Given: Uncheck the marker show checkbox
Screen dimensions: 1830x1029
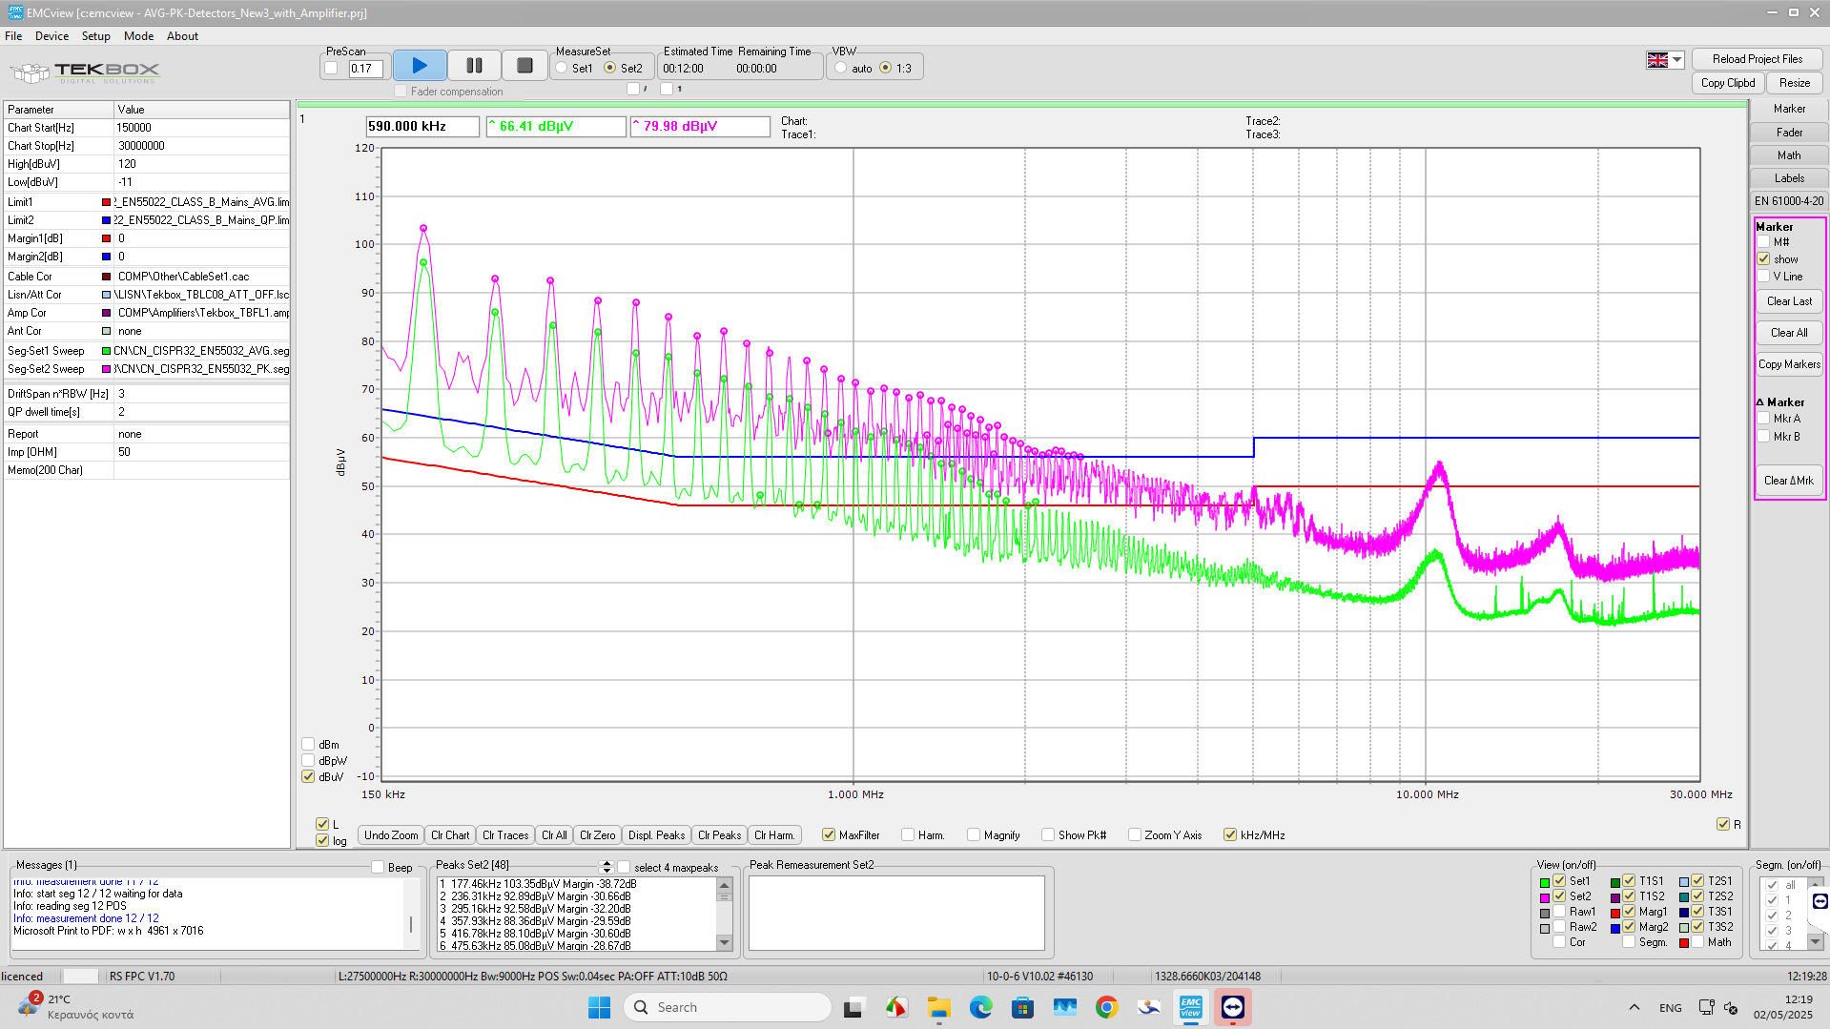Looking at the screenshot, I should [1763, 259].
